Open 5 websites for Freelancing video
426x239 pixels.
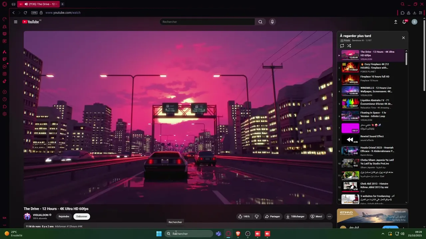(371, 199)
